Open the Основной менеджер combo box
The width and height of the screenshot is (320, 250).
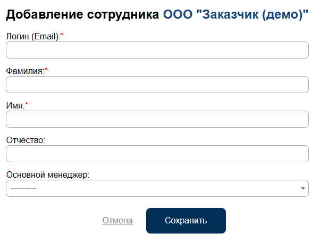pos(157,188)
